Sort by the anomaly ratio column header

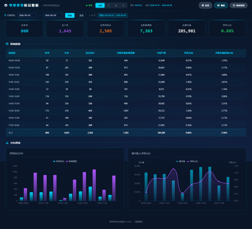[x=188, y=53]
